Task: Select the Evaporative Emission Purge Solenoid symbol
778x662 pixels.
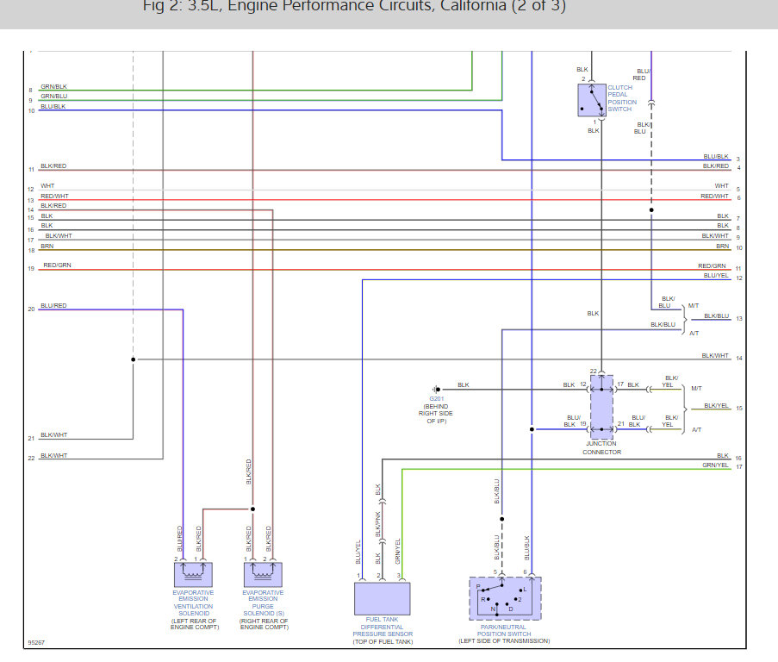Action: click(x=263, y=575)
